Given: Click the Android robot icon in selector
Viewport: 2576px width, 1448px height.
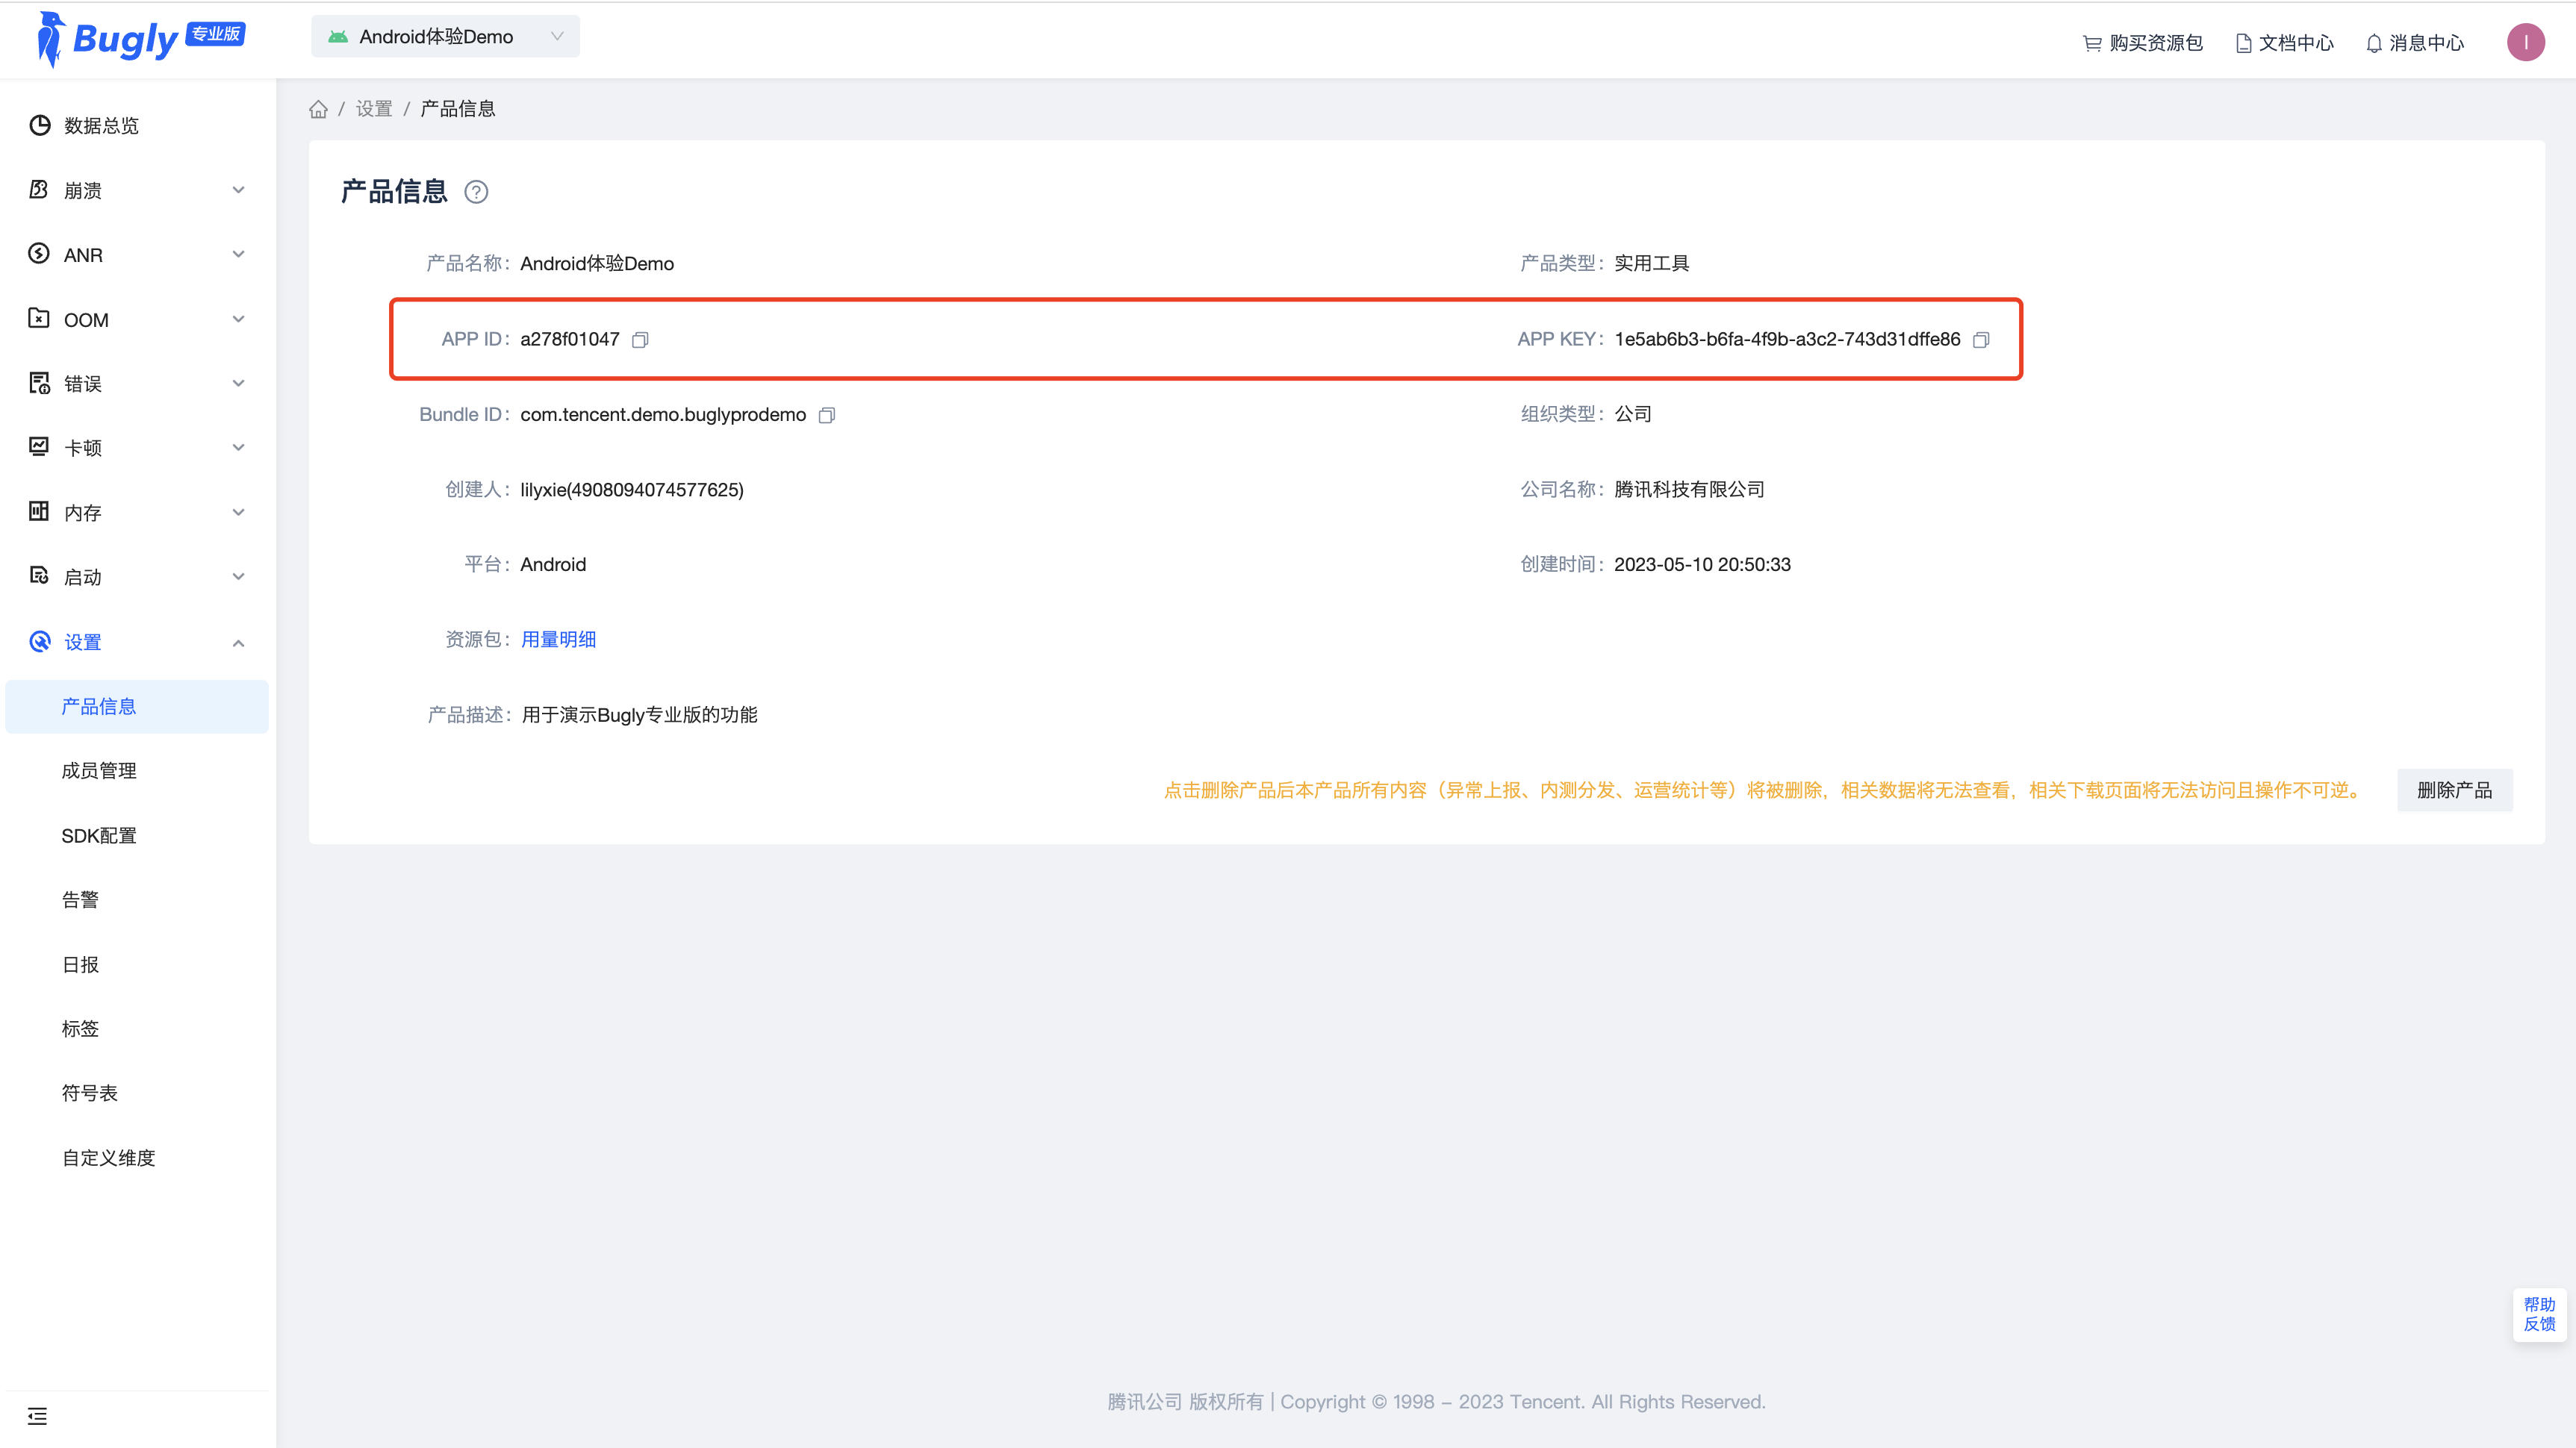Looking at the screenshot, I should pyautogui.click(x=338, y=37).
